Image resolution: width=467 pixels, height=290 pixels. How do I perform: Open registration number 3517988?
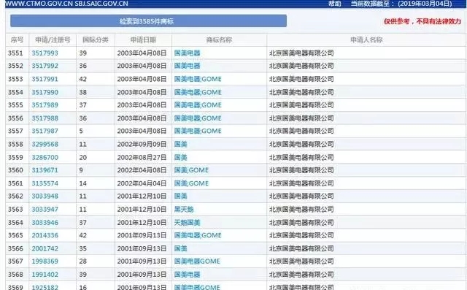coord(45,118)
